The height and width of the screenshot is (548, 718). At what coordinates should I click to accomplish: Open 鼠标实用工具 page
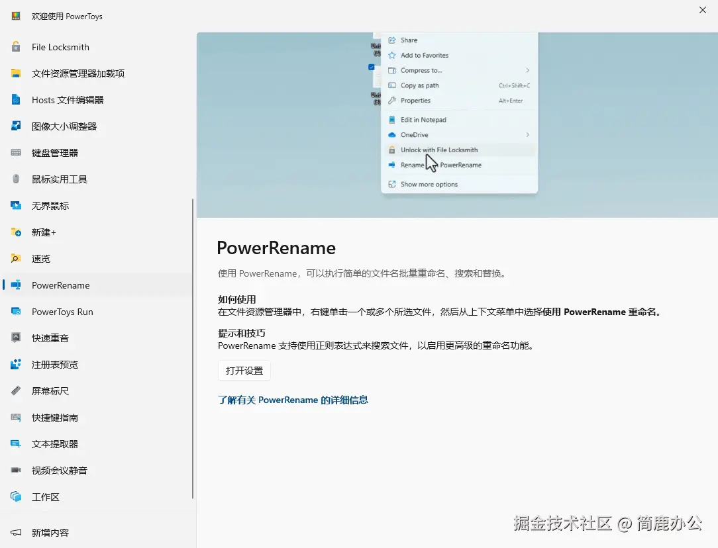tap(98, 179)
